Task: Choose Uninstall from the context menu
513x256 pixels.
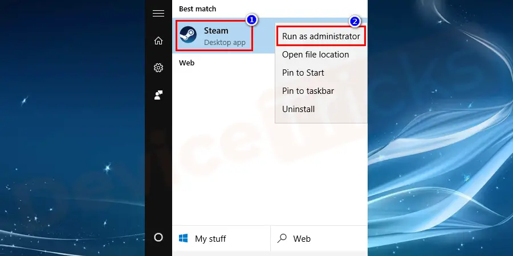Action: click(x=298, y=109)
